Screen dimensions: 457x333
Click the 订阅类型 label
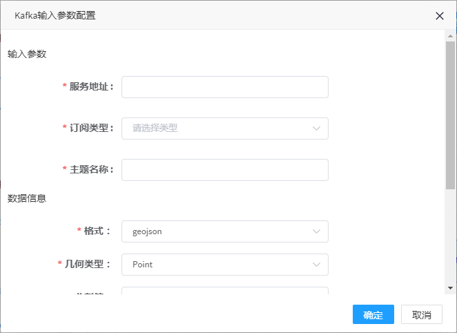[x=91, y=128]
